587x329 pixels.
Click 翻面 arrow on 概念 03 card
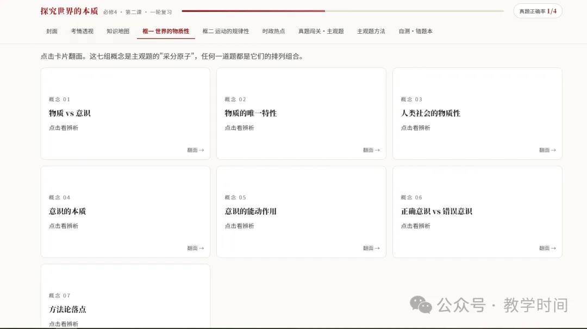coord(547,150)
